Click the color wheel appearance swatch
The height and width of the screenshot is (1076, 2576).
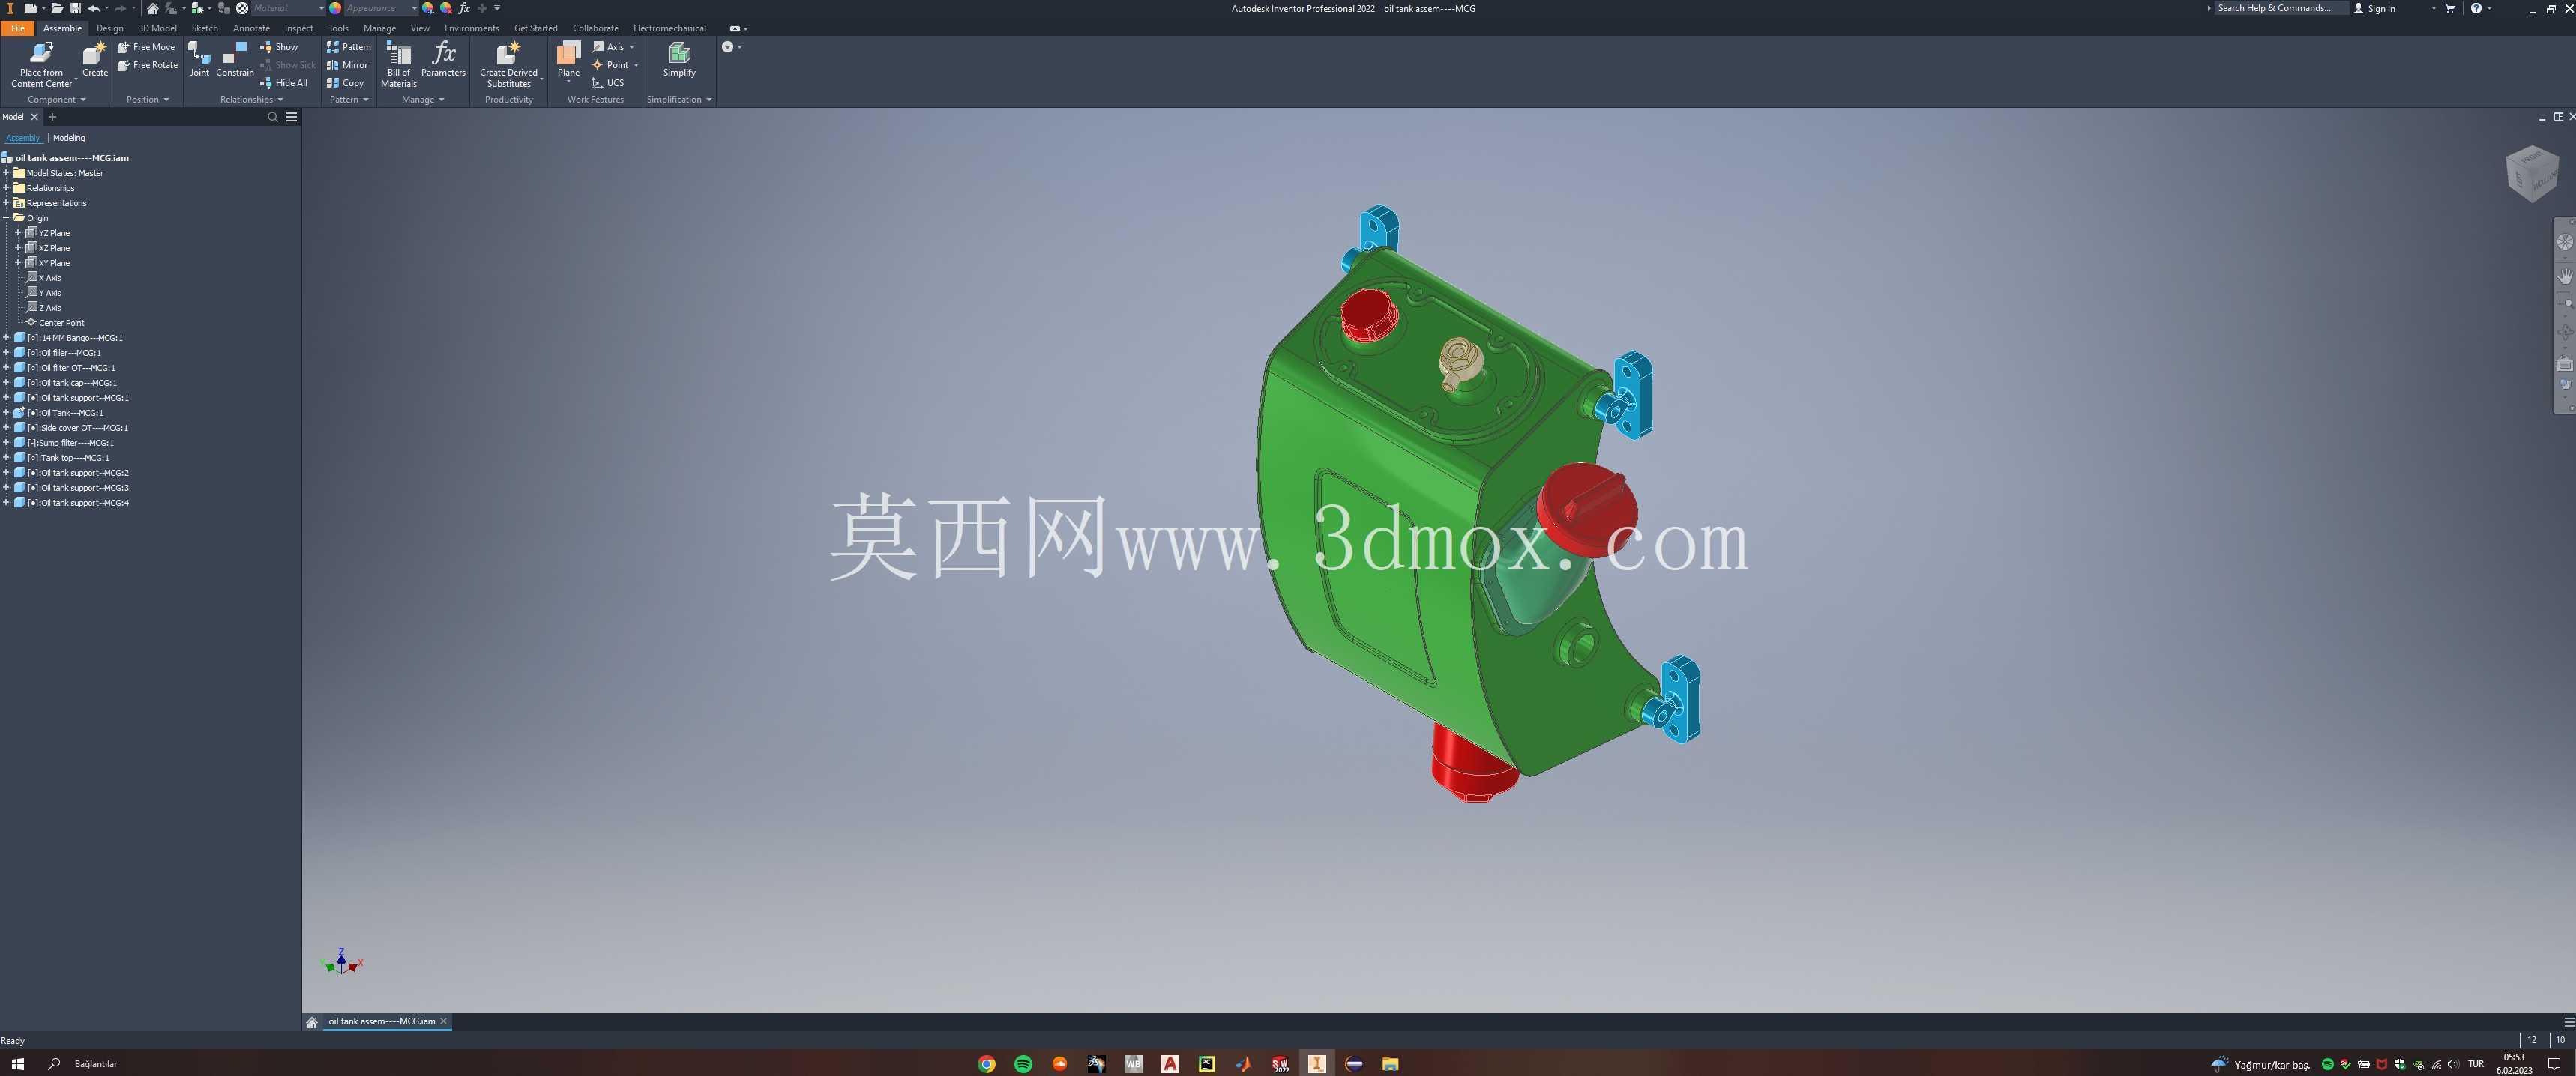(335, 8)
